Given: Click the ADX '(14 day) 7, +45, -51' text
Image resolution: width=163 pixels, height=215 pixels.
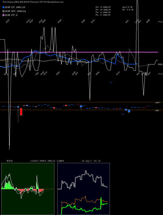Looking at the screenshot, I should point(91,161).
